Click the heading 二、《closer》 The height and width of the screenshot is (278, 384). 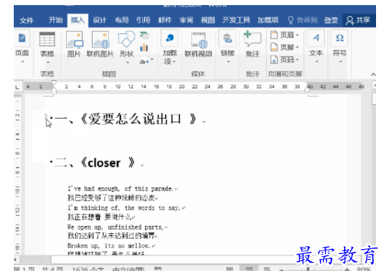click(x=95, y=162)
